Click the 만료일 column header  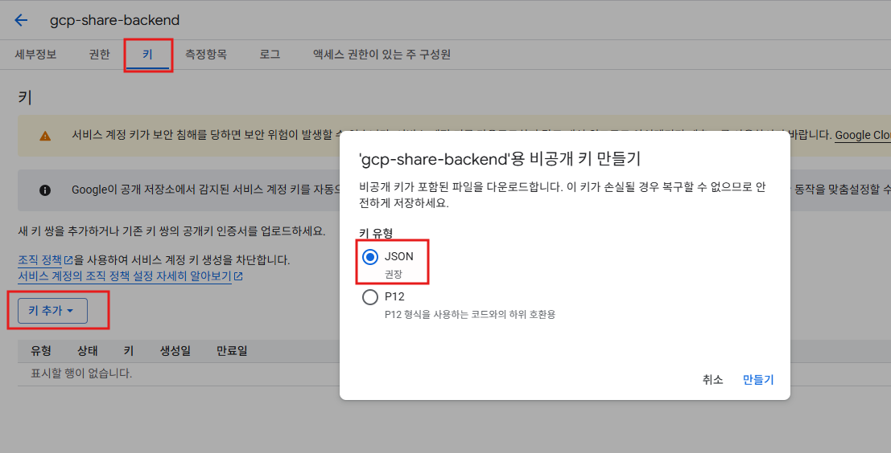(x=232, y=351)
